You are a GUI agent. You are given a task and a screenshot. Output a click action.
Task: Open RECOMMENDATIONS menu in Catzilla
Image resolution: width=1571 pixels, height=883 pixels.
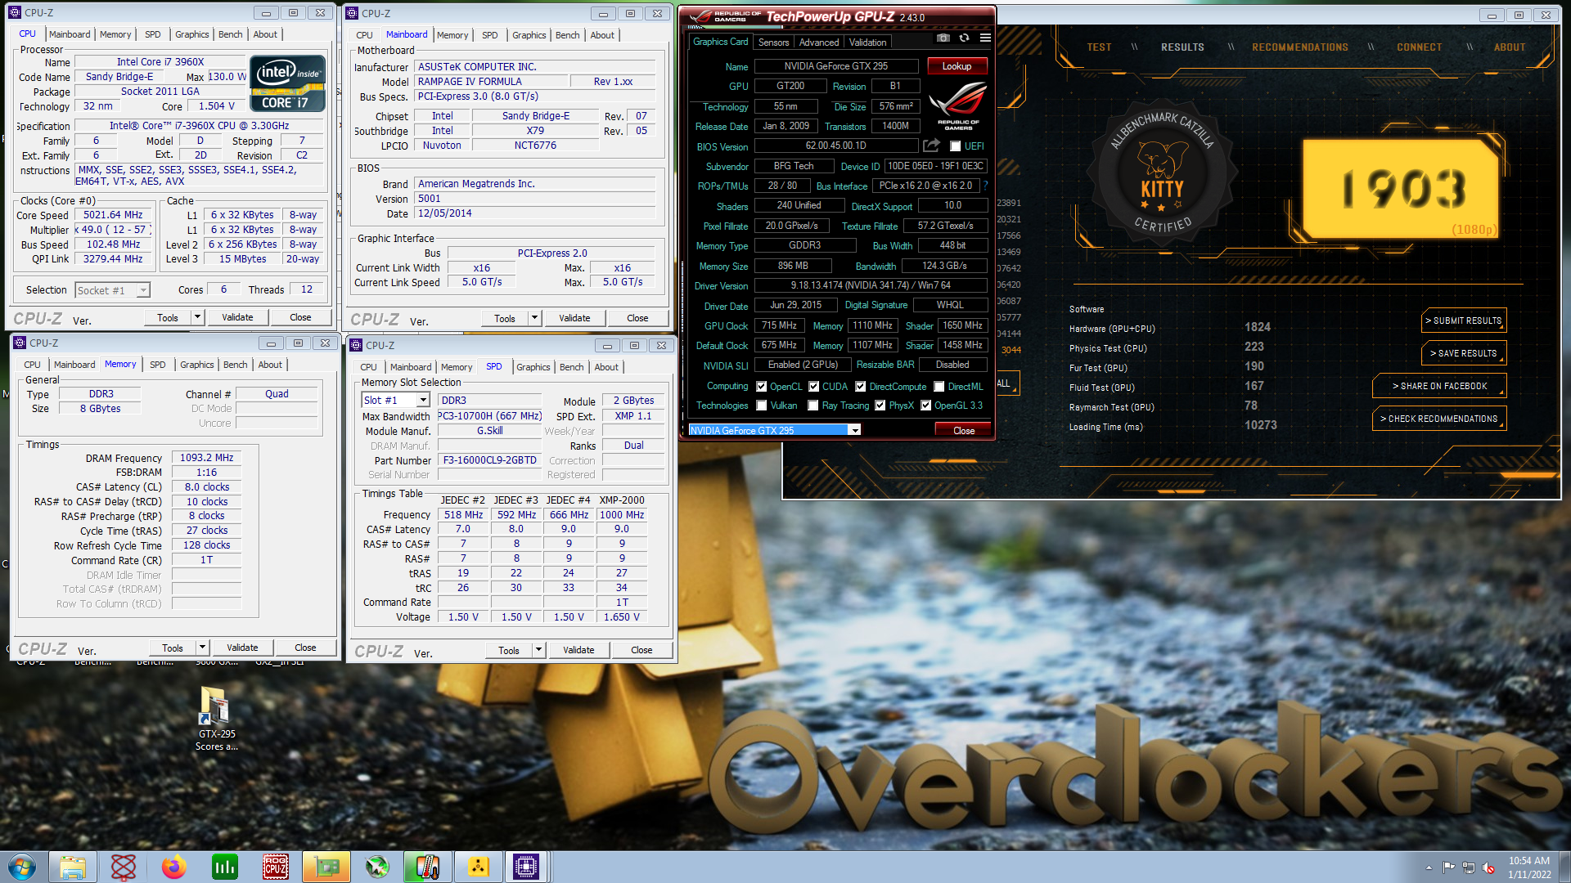1299,47
